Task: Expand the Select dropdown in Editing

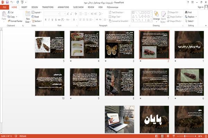Action: click(190, 21)
